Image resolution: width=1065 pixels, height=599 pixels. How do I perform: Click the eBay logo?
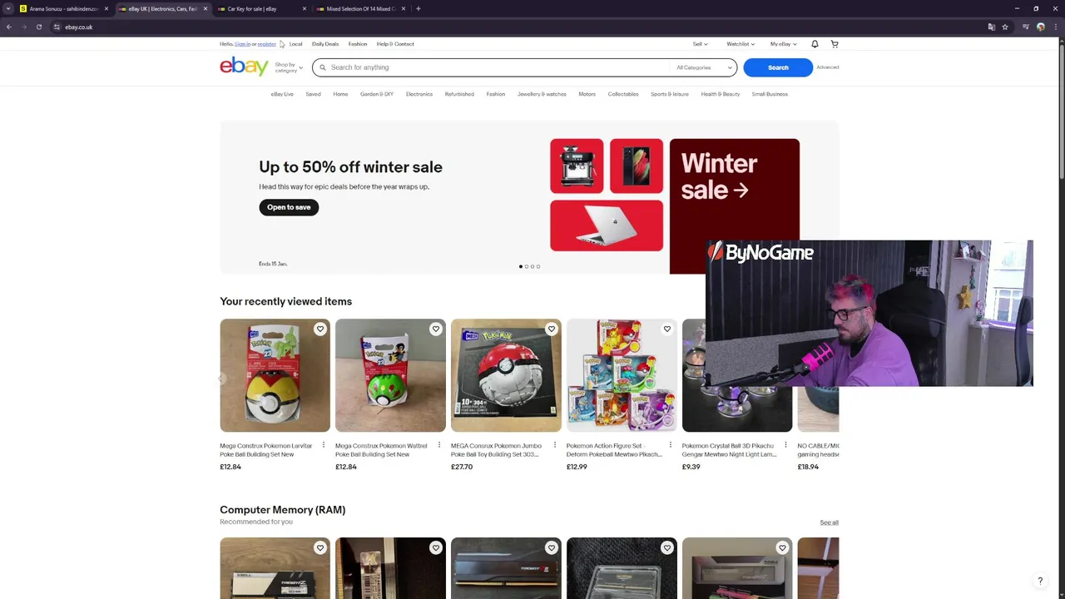[244, 67]
